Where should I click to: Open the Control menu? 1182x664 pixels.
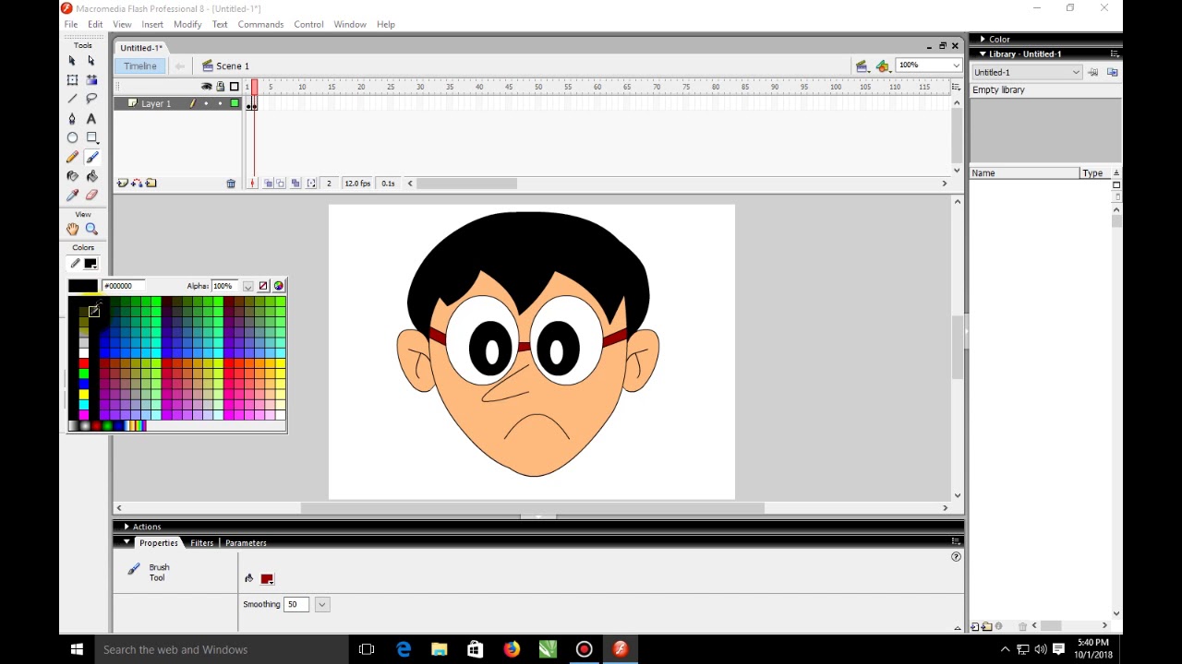pos(308,24)
